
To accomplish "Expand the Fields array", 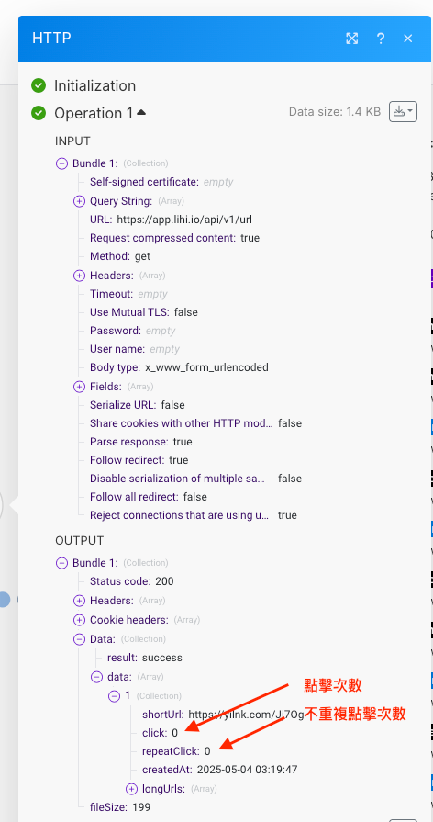I will coord(79,387).
